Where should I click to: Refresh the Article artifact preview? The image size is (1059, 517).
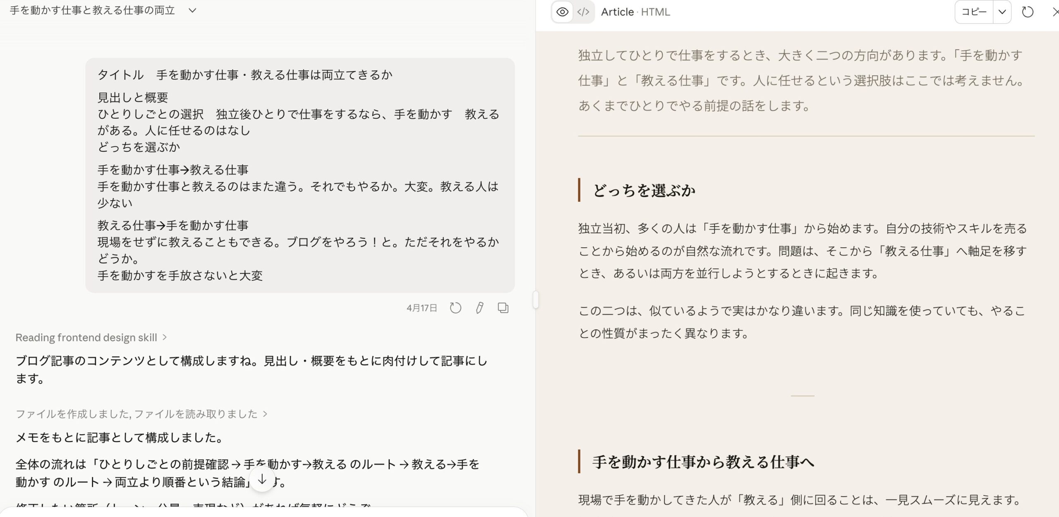tap(1028, 12)
